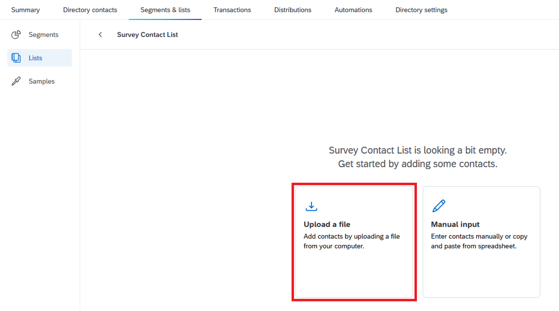Click the Segments pie chart icon
559x311 pixels.
tap(16, 35)
